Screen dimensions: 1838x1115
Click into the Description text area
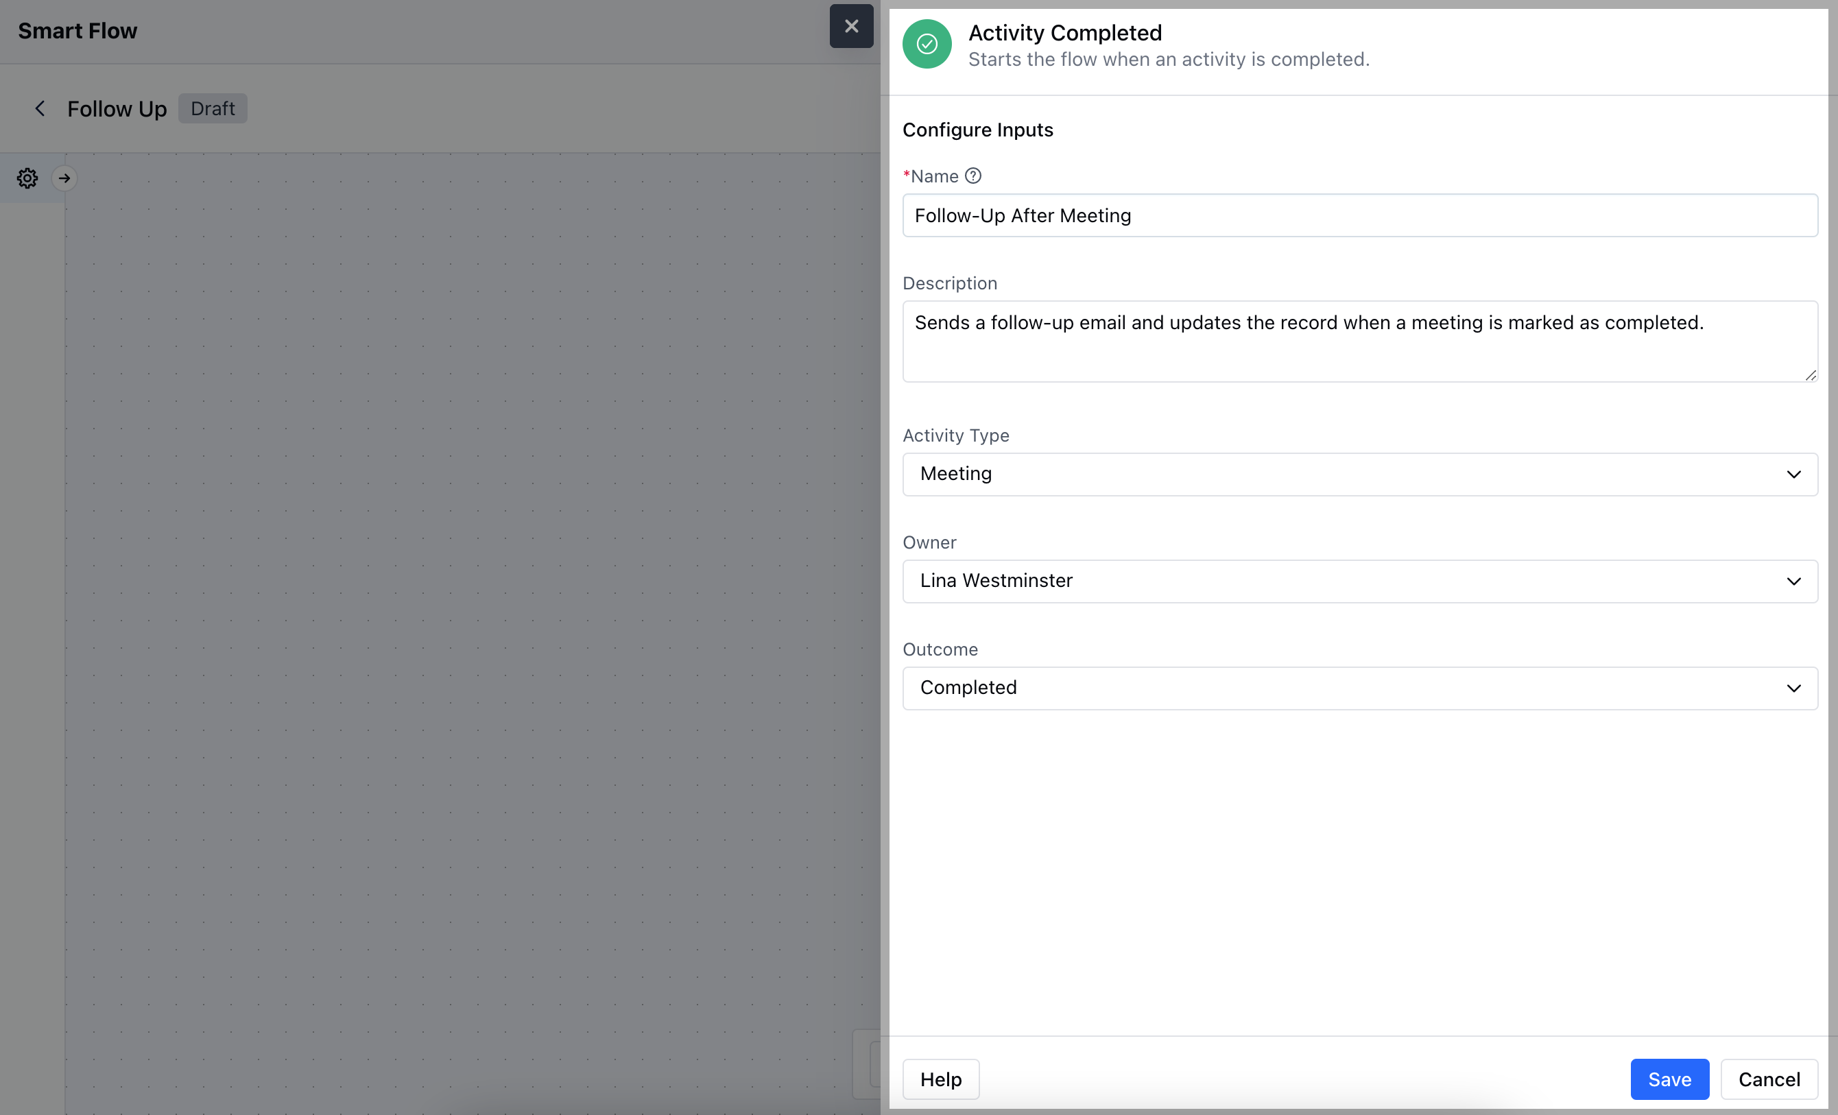(x=1359, y=341)
